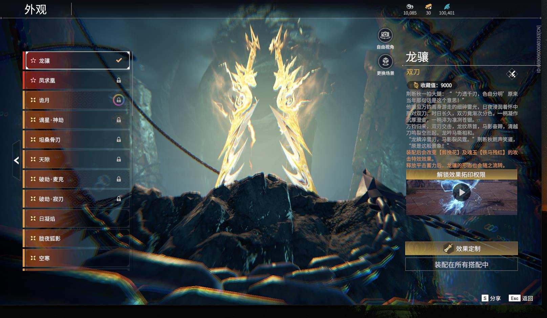This screenshot has height=318, width=547.
Task: Click 装配在所有搭配中 button
Action: click(x=461, y=264)
